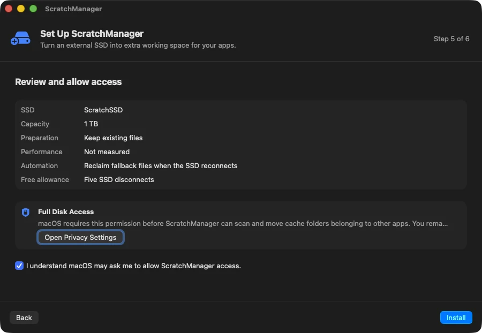This screenshot has height=333, width=482.
Task: Click the "Not measured" performance value
Action: point(107,152)
